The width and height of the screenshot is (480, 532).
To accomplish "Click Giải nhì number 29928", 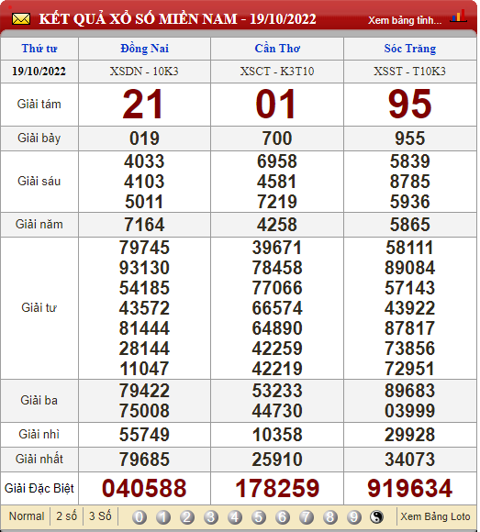I will click(410, 435).
